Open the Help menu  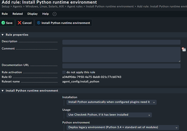[46, 14]
